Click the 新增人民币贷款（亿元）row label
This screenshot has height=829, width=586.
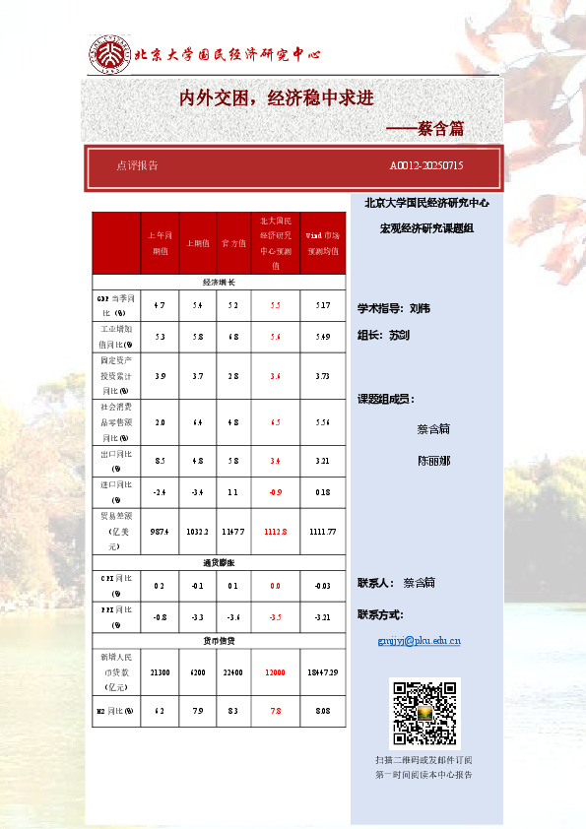[116, 672]
